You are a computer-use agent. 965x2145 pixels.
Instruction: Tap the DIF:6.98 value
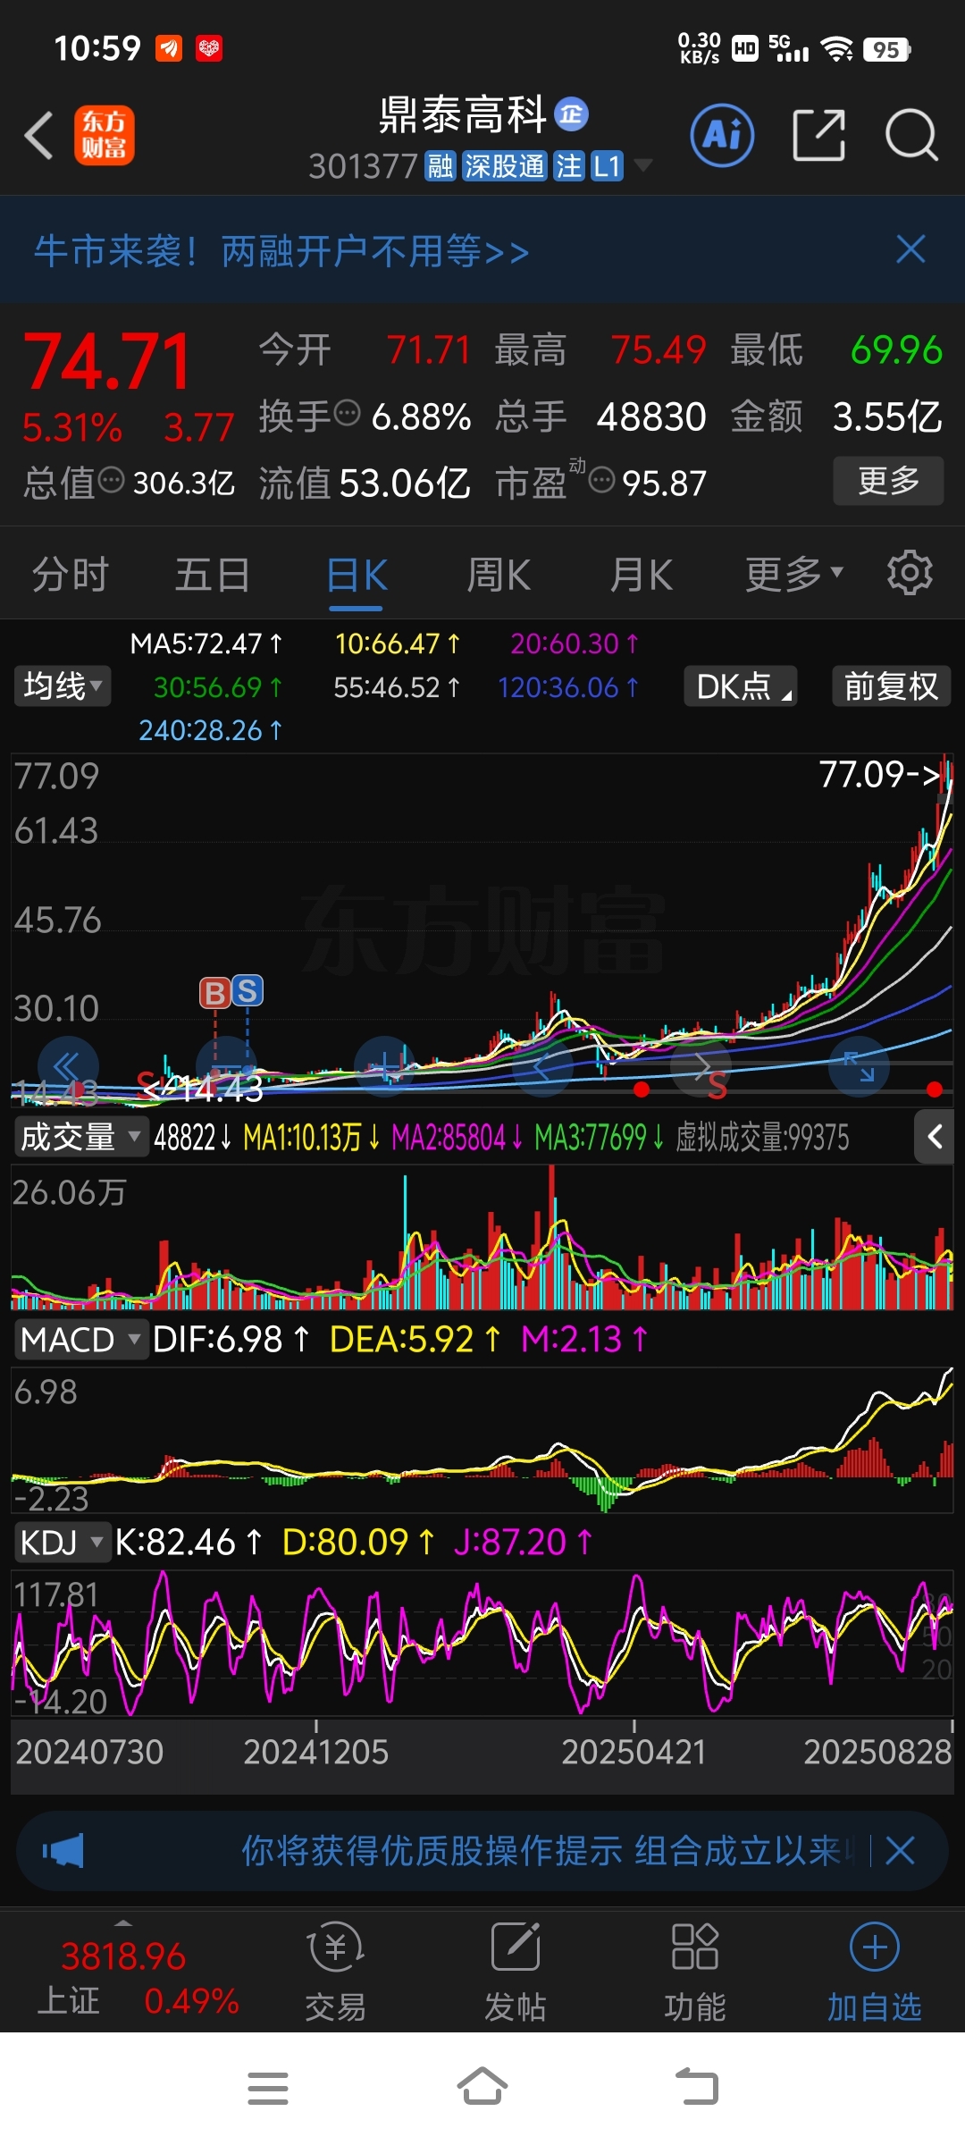pos(231,1339)
